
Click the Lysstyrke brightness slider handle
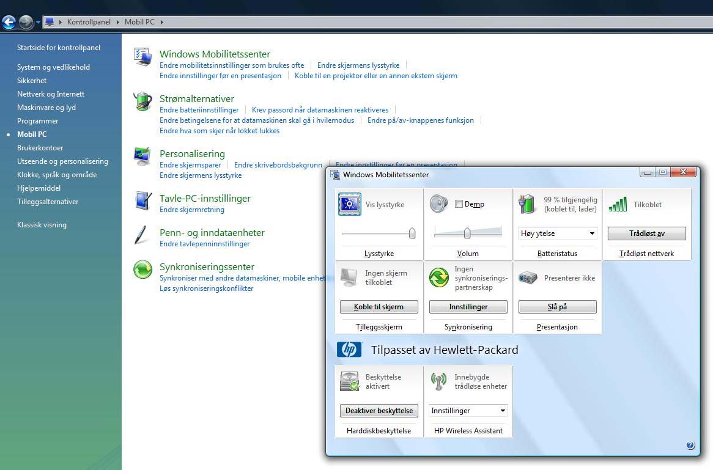(412, 233)
